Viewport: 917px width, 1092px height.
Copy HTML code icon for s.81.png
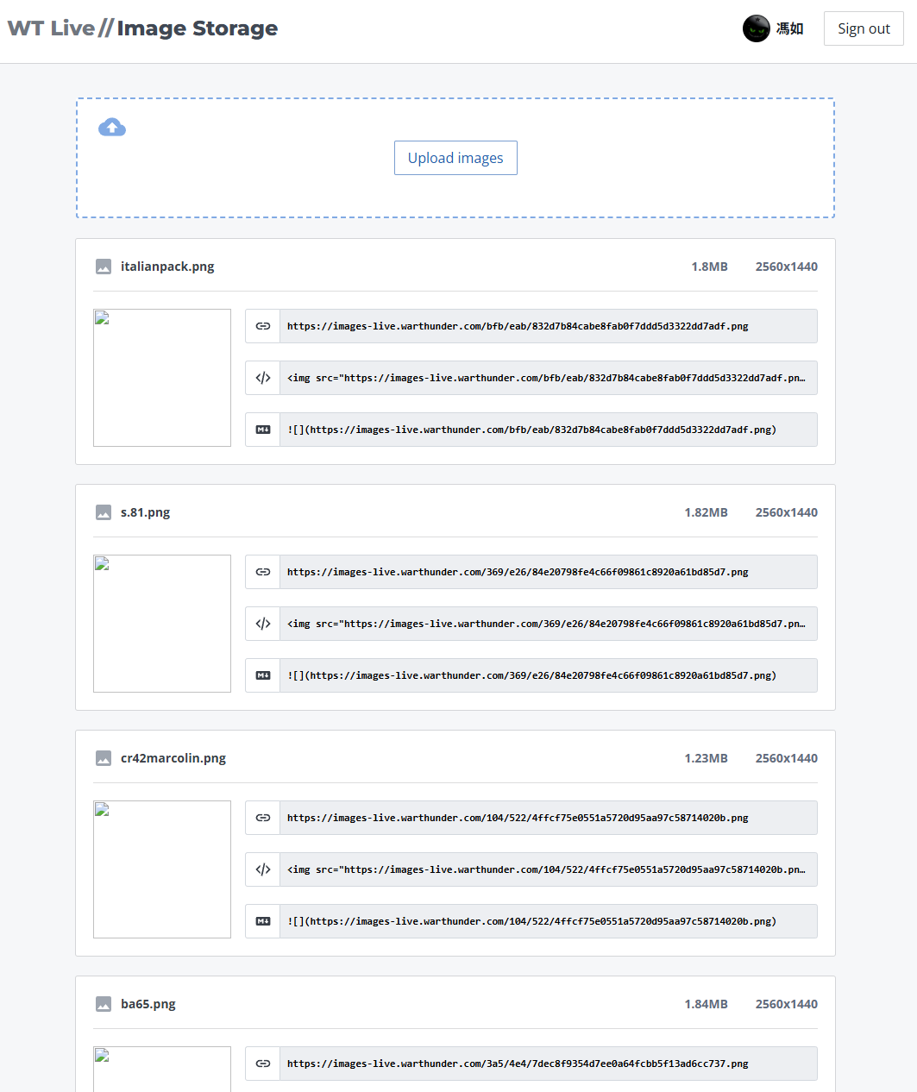tap(263, 624)
